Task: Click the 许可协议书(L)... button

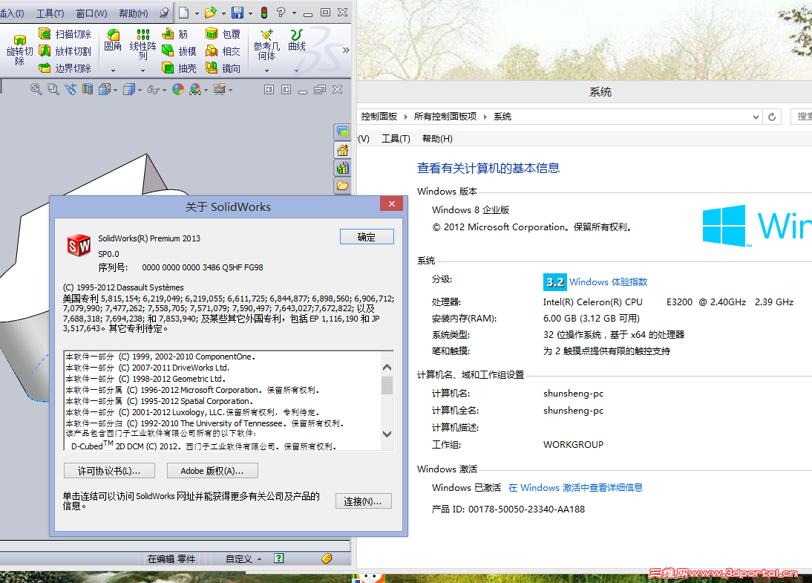Action: point(109,471)
